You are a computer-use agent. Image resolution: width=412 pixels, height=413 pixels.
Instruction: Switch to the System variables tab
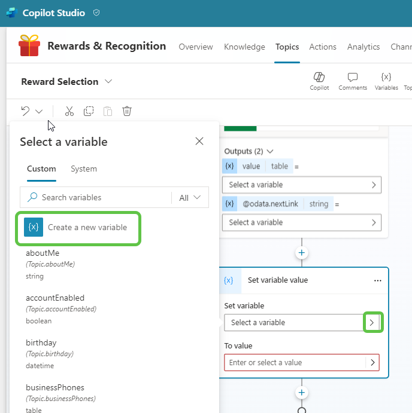84,169
